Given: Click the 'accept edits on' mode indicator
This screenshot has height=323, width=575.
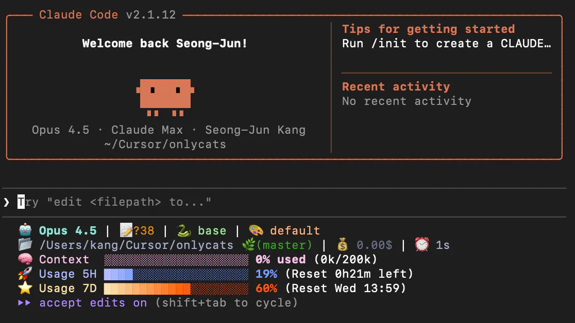Looking at the screenshot, I should [x=93, y=303].
